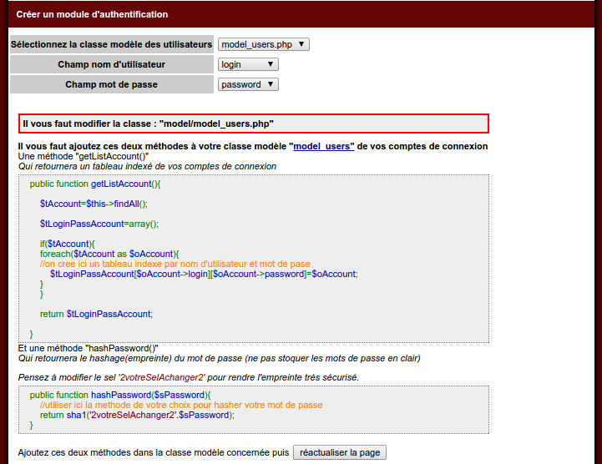Click the réactualiser la page button

tap(340, 452)
